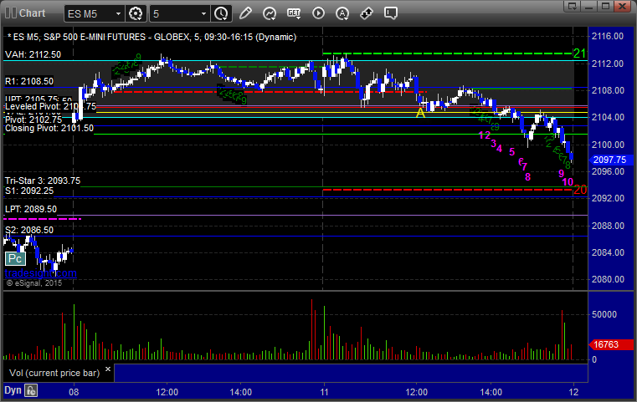Click the red volume tag 16763
The image size is (637, 402).
tap(610, 344)
